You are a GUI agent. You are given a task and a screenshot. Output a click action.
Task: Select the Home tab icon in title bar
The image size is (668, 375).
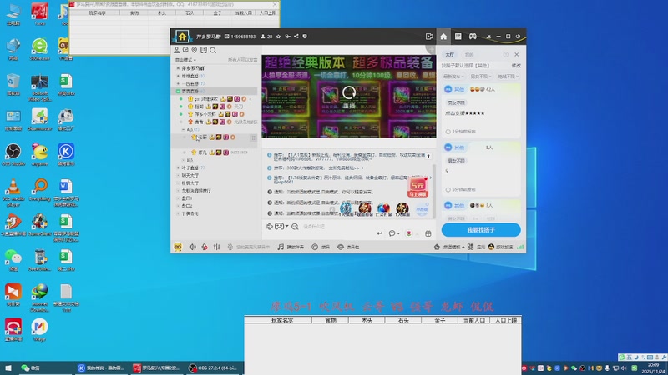pos(443,37)
